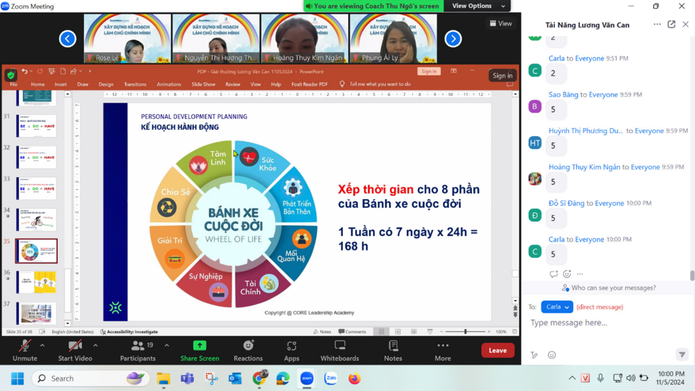Open the Foxit Reader PDF tab

coord(309,84)
